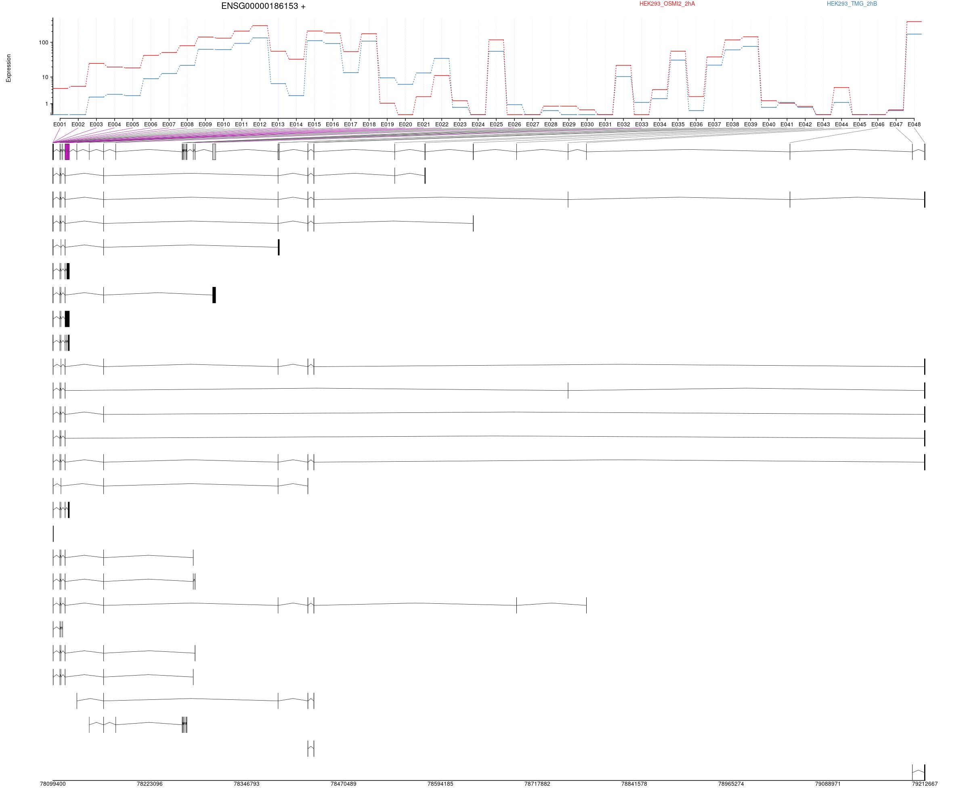
Task: Click the Expression y-axis label
Action: click(x=8, y=68)
